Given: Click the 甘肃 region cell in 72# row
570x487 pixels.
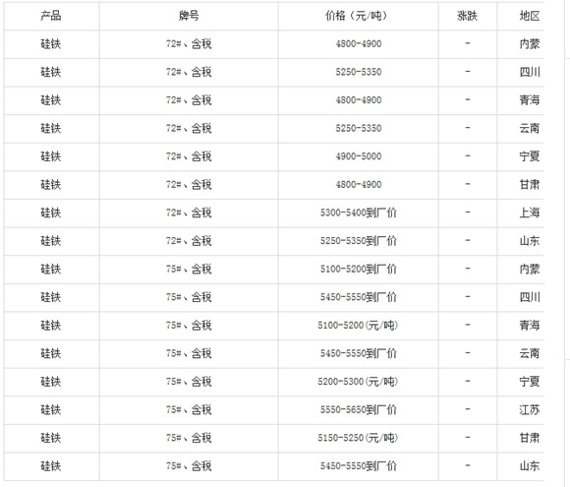Looking at the screenshot, I should 530,185.
